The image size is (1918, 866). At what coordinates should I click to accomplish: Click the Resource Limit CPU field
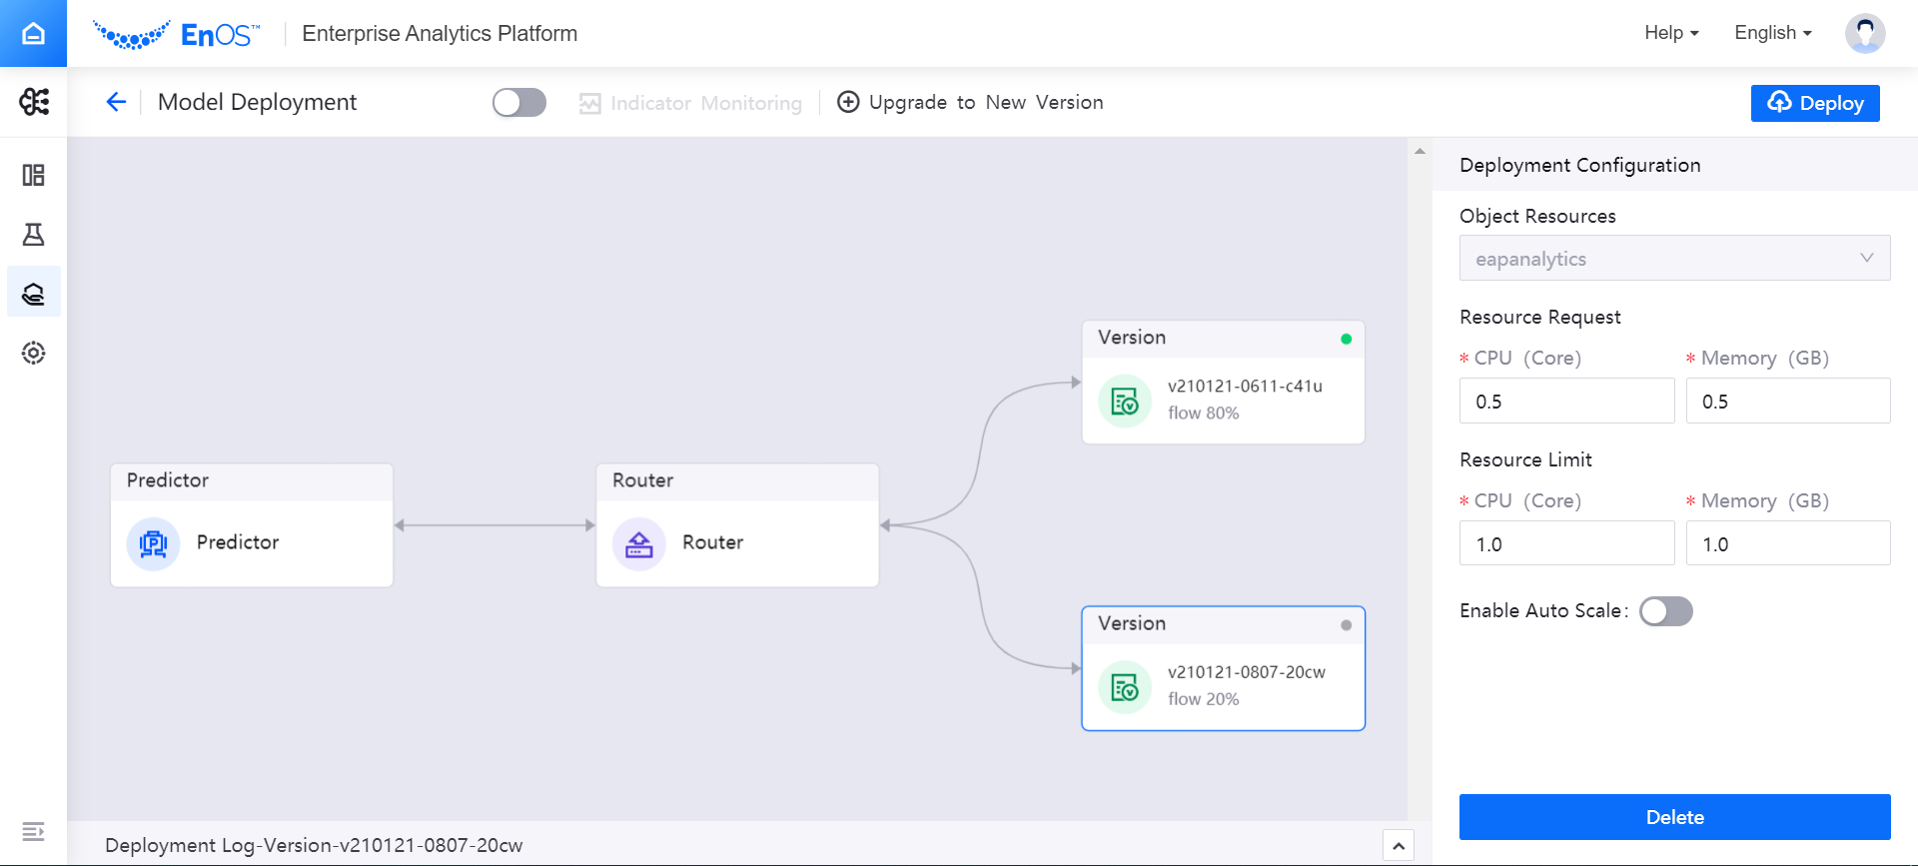[x=1566, y=543]
